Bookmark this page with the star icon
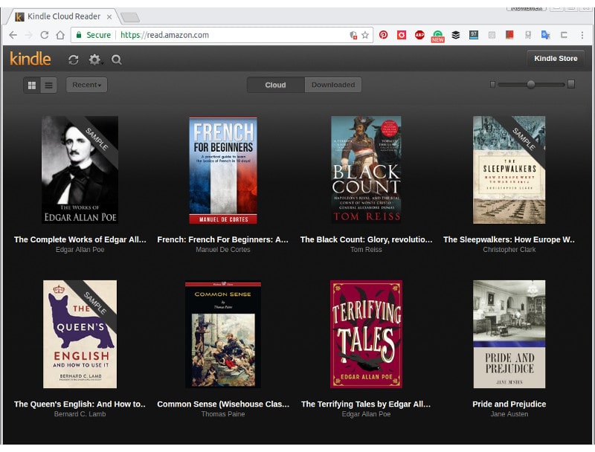This screenshot has width=595, height=452. coord(365,35)
